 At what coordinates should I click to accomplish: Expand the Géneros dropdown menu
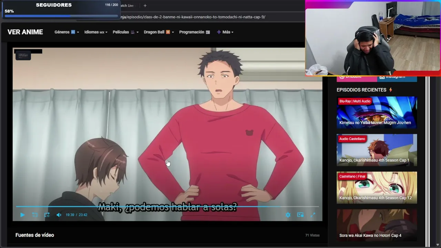[x=66, y=32]
